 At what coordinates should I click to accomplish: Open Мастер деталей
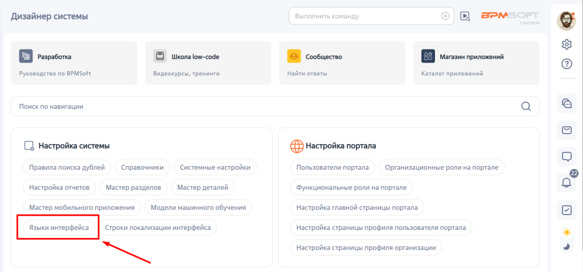(x=203, y=187)
